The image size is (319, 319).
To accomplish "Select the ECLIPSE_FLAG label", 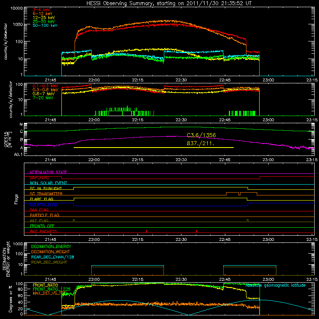I will [43, 205].
